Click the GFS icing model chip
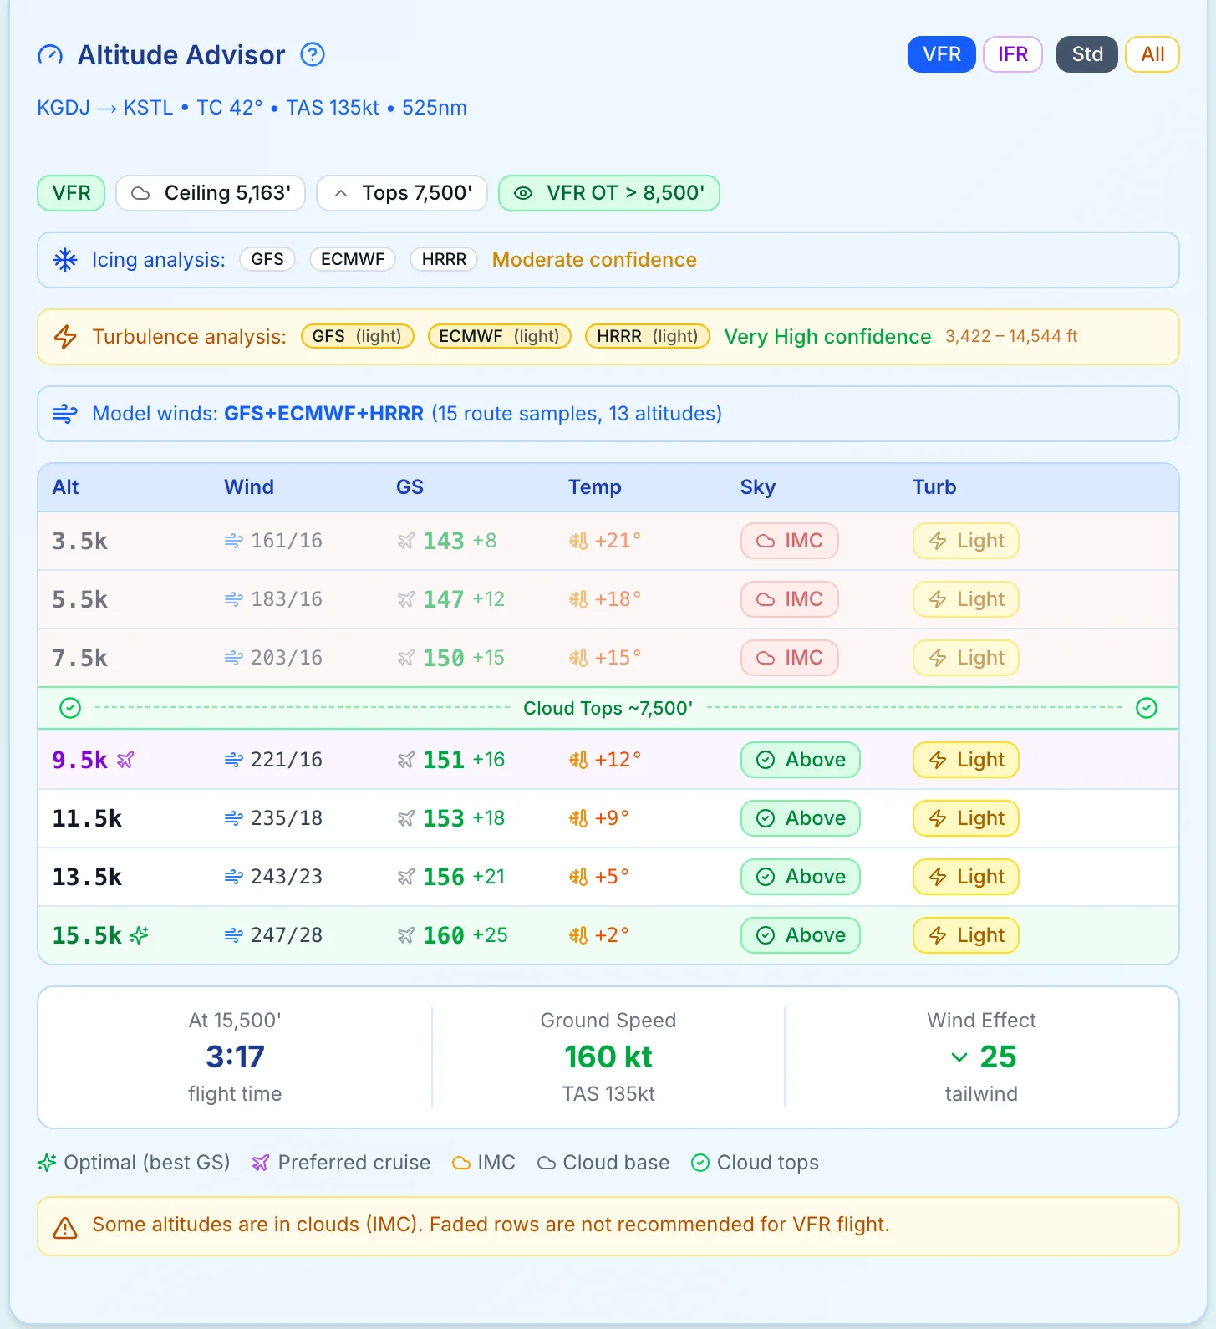The width and height of the screenshot is (1216, 1329). click(x=267, y=259)
